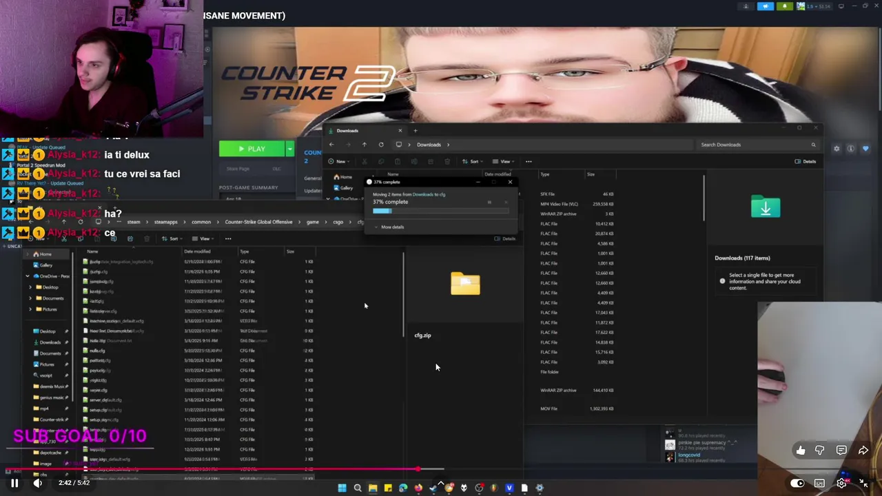
Task: Open the Sort dropdown in Downloads window
Action: (x=474, y=161)
